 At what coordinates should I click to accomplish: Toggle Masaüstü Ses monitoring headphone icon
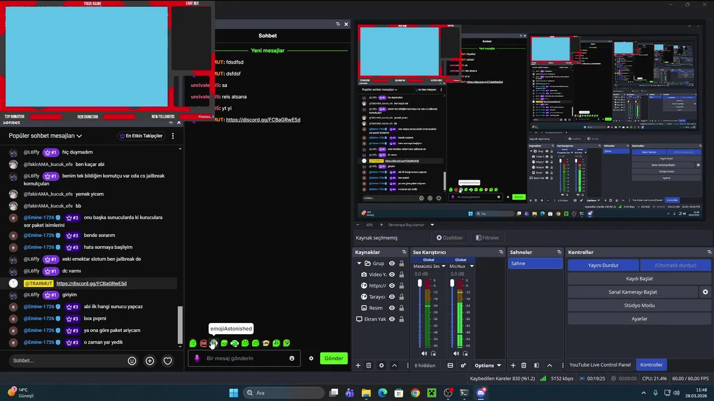click(433, 354)
